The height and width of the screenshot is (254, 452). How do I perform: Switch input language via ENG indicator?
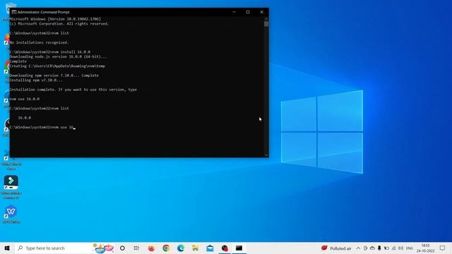tap(410, 248)
